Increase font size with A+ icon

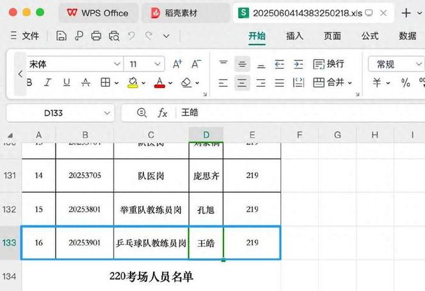(x=177, y=64)
